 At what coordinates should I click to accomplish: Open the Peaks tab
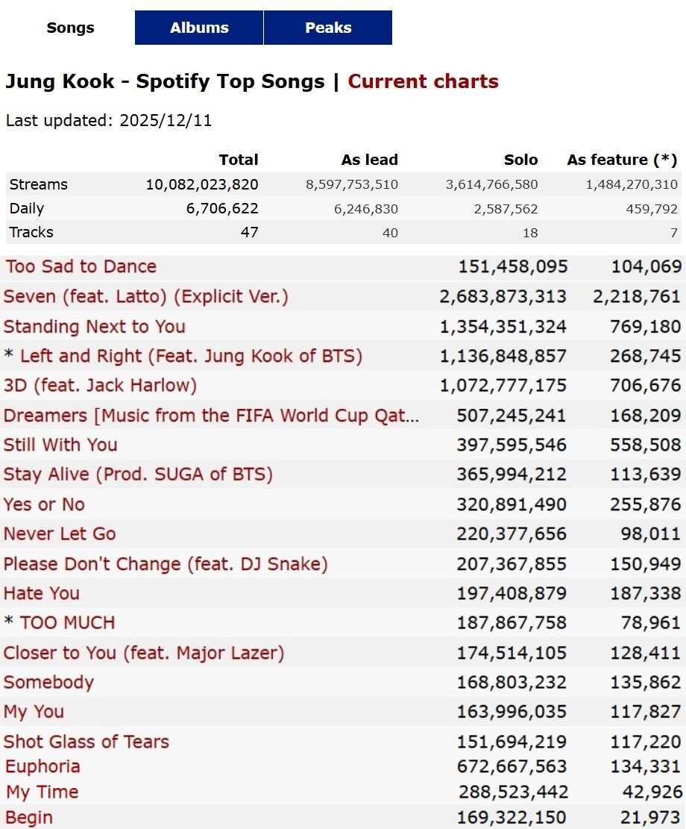328,28
